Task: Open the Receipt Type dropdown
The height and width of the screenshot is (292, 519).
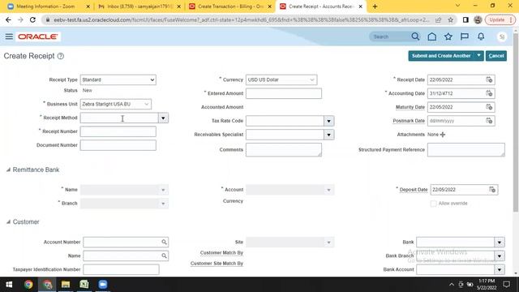Action: pos(118,79)
